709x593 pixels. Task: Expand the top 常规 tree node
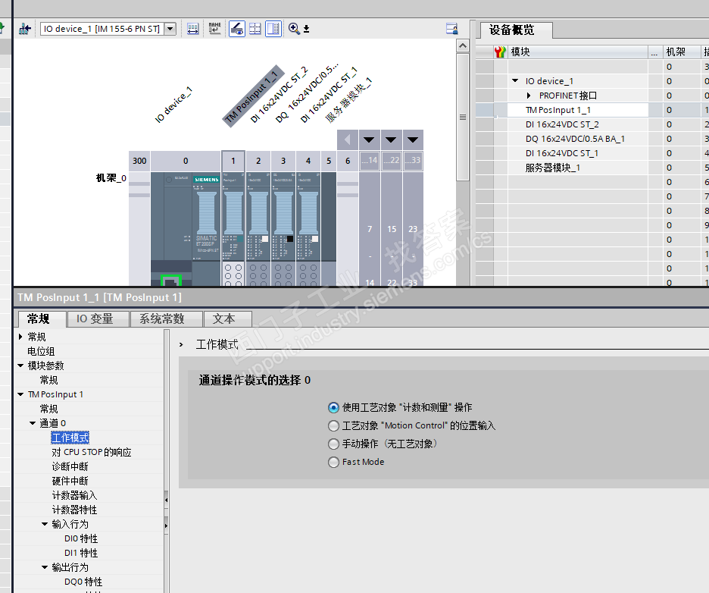point(20,337)
